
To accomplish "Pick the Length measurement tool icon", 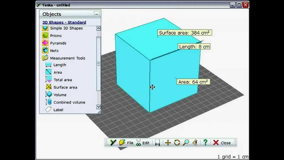I will point(48,65).
